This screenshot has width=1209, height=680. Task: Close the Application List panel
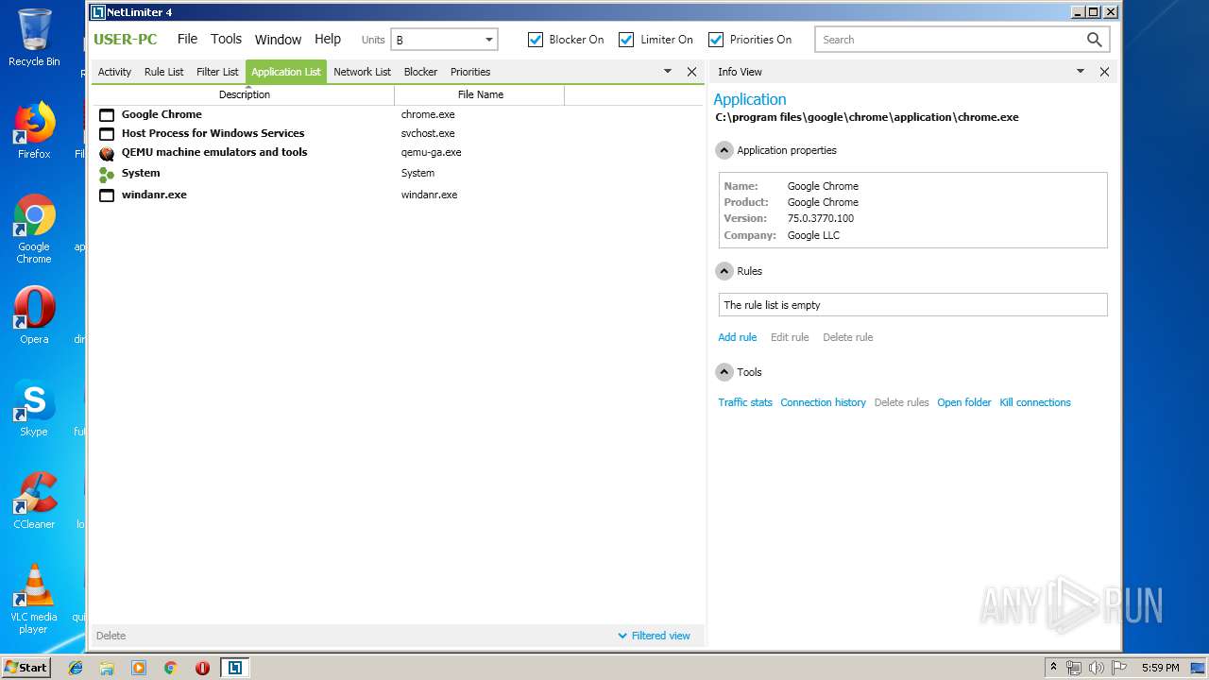[691, 72]
